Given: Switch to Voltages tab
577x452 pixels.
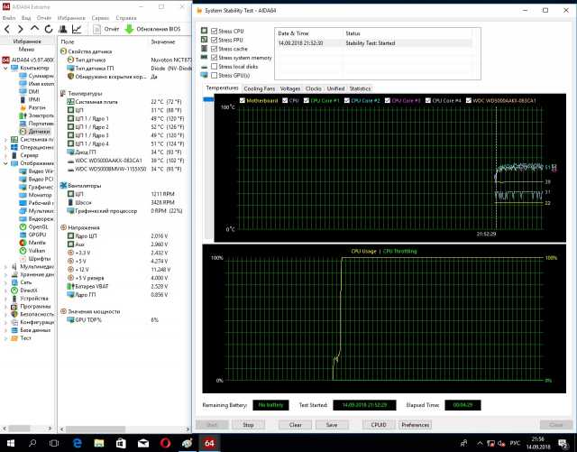Looking at the screenshot, I should 290,88.
